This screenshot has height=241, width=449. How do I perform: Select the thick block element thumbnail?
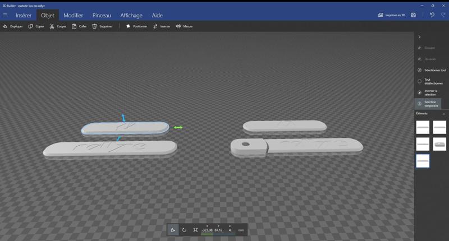point(439,144)
